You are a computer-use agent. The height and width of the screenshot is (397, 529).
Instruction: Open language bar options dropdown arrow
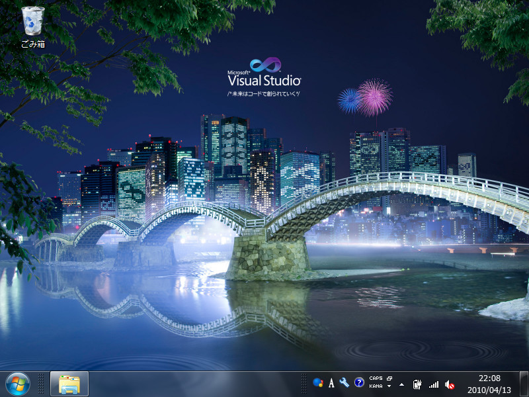click(389, 386)
